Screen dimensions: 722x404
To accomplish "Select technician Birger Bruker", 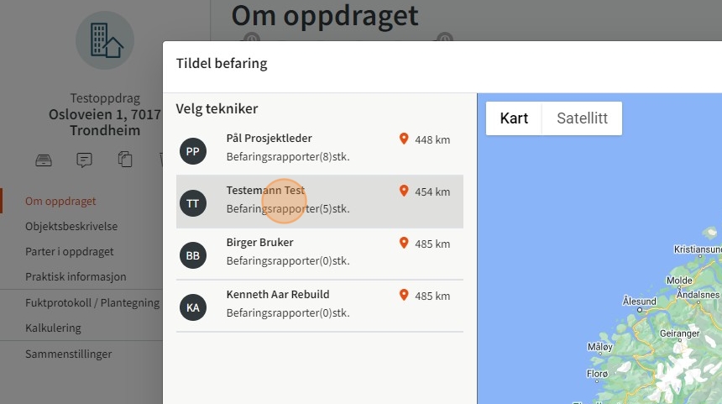I will 320,254.
